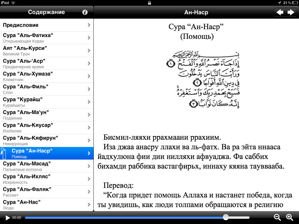
Task: Start audio playback with play button
Action: pos(8,218)
